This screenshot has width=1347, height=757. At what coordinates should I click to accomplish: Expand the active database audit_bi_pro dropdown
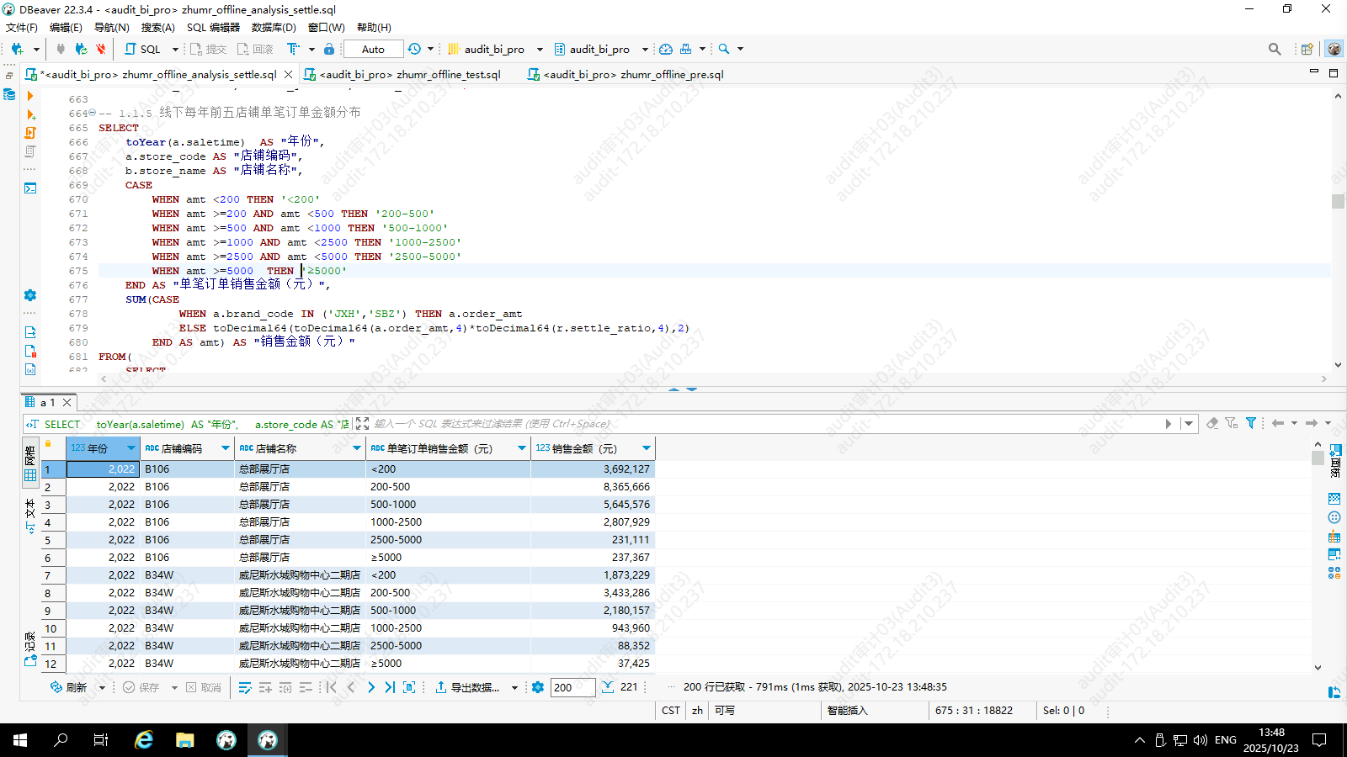pos(645,49)
